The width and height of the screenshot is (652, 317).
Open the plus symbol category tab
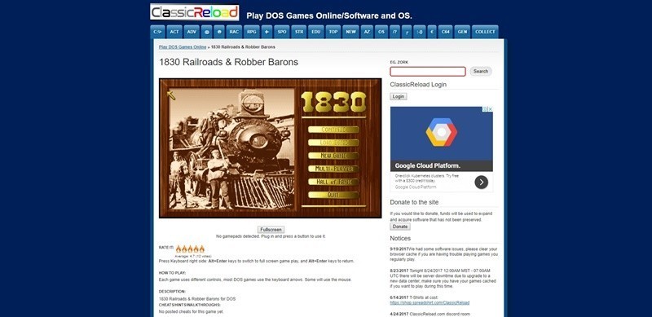pos(267,32)
